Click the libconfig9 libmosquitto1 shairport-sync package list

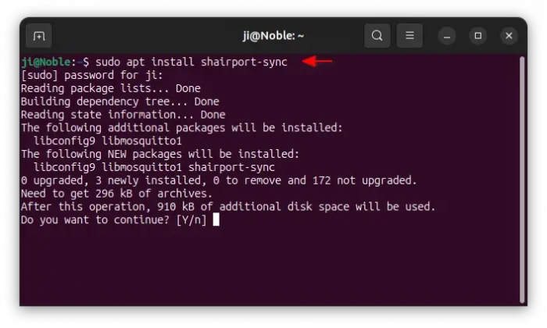click(154, 167)
